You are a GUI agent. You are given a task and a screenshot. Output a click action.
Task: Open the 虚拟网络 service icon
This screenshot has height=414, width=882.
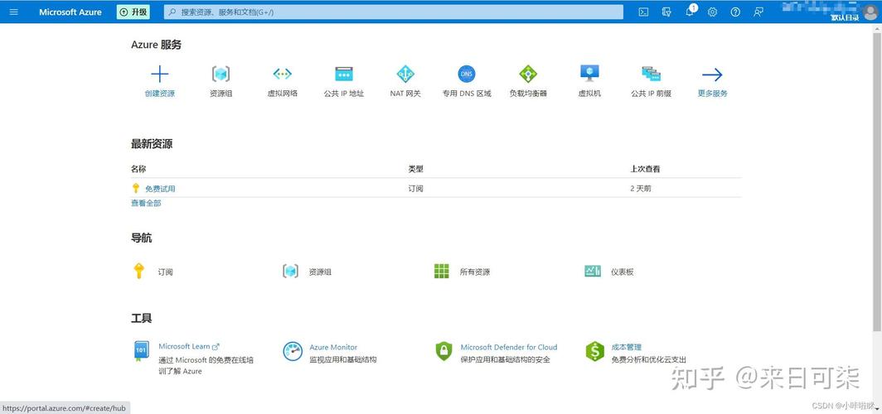[283, 75]
